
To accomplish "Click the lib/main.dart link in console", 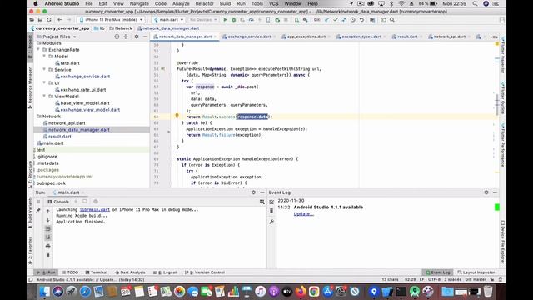I will click(x=94, y=210).
